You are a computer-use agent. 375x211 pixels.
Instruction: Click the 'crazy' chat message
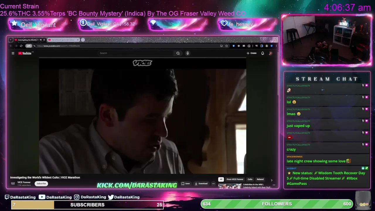pyautogui.click(x=291, y=149)
